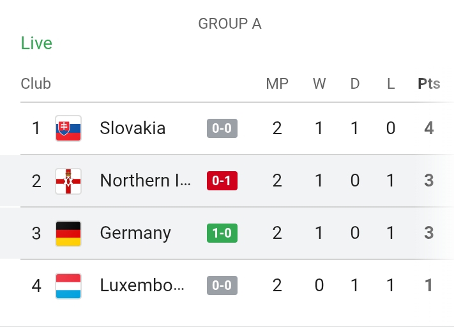Open Slovakia's gray 0-0 live score badge

[222, 128]
